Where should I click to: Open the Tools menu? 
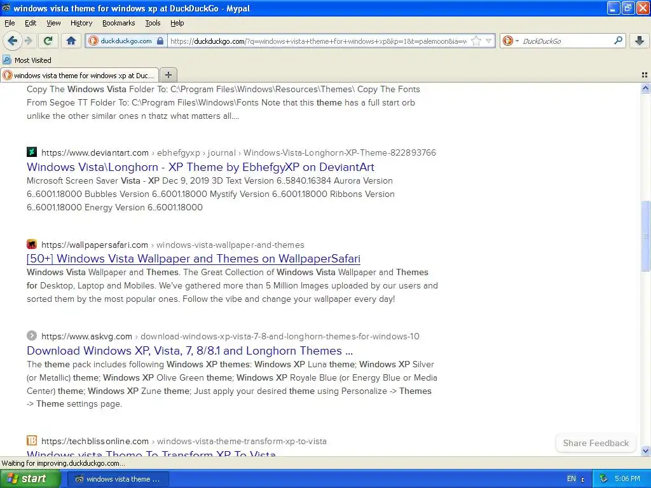pos(153,23)
